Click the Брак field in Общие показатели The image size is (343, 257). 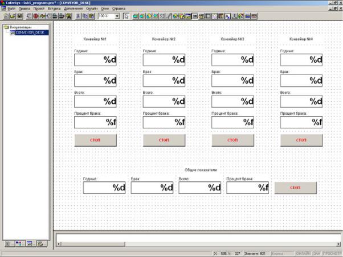coord(152,188)
